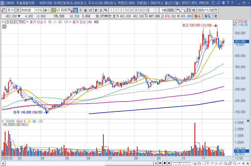Open the data grid icon below LS ELECTRIC
This screenshot has width=251, height=166.
tap(4, 27)
